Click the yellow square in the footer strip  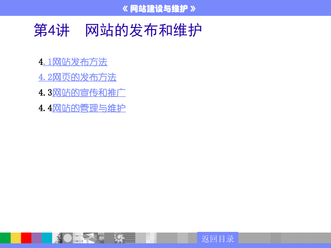pyautogui.click(x=16, y=238)
